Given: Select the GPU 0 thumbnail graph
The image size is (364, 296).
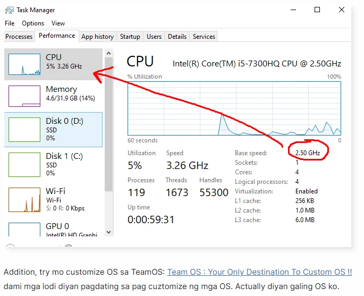Looking at the screenshot, I should [x=24, y=230].
